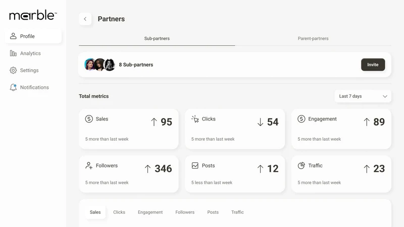Click the Followers add-user icon

(89, 165)
